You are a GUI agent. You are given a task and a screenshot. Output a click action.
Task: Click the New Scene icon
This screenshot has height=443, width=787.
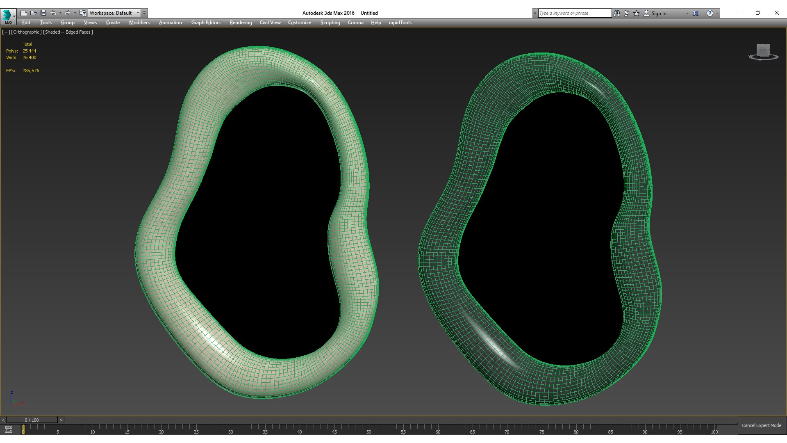pyautogui.click(x=24, y=13)
